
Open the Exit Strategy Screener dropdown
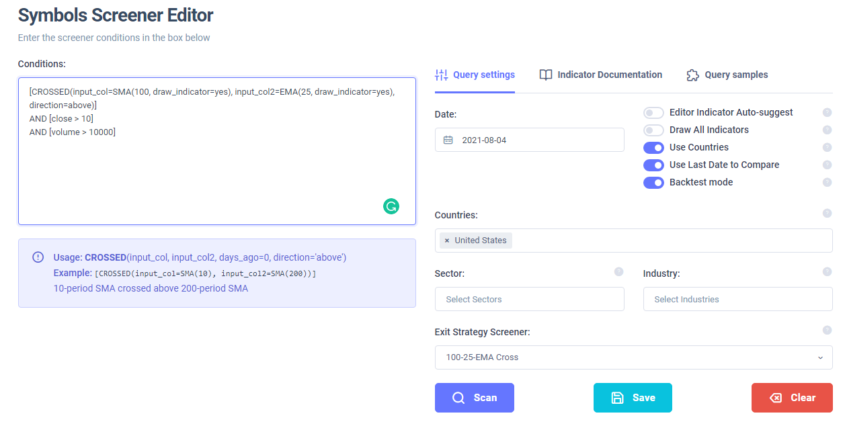[633, 357]
